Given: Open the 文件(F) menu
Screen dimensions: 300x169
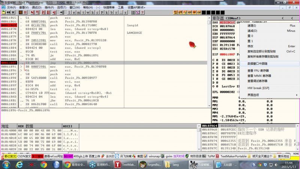Looking at the screenshot, I should pos(11,8).
